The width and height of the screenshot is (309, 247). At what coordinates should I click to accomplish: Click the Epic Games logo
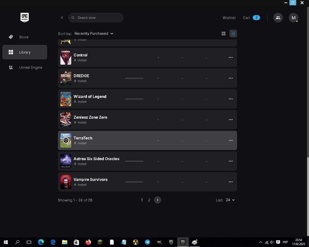tap(25, 17)
